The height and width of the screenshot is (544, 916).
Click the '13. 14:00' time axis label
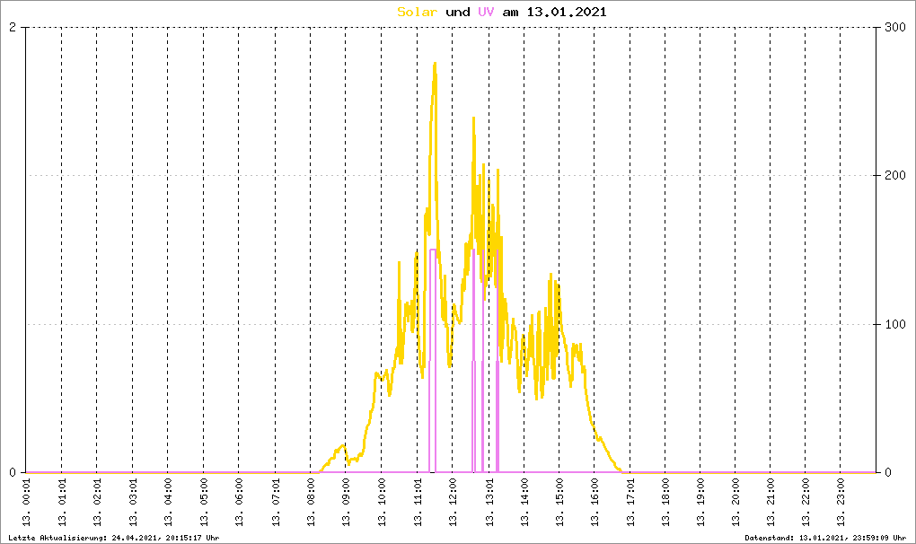pyautogui.click(x=524, y=503)
